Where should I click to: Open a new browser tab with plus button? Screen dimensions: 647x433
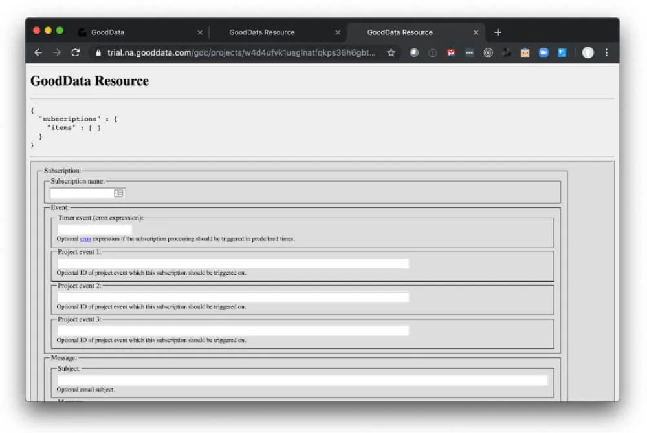(498, 32)
